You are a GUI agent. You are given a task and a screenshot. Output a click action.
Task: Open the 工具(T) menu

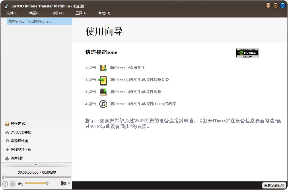[81, 13]
